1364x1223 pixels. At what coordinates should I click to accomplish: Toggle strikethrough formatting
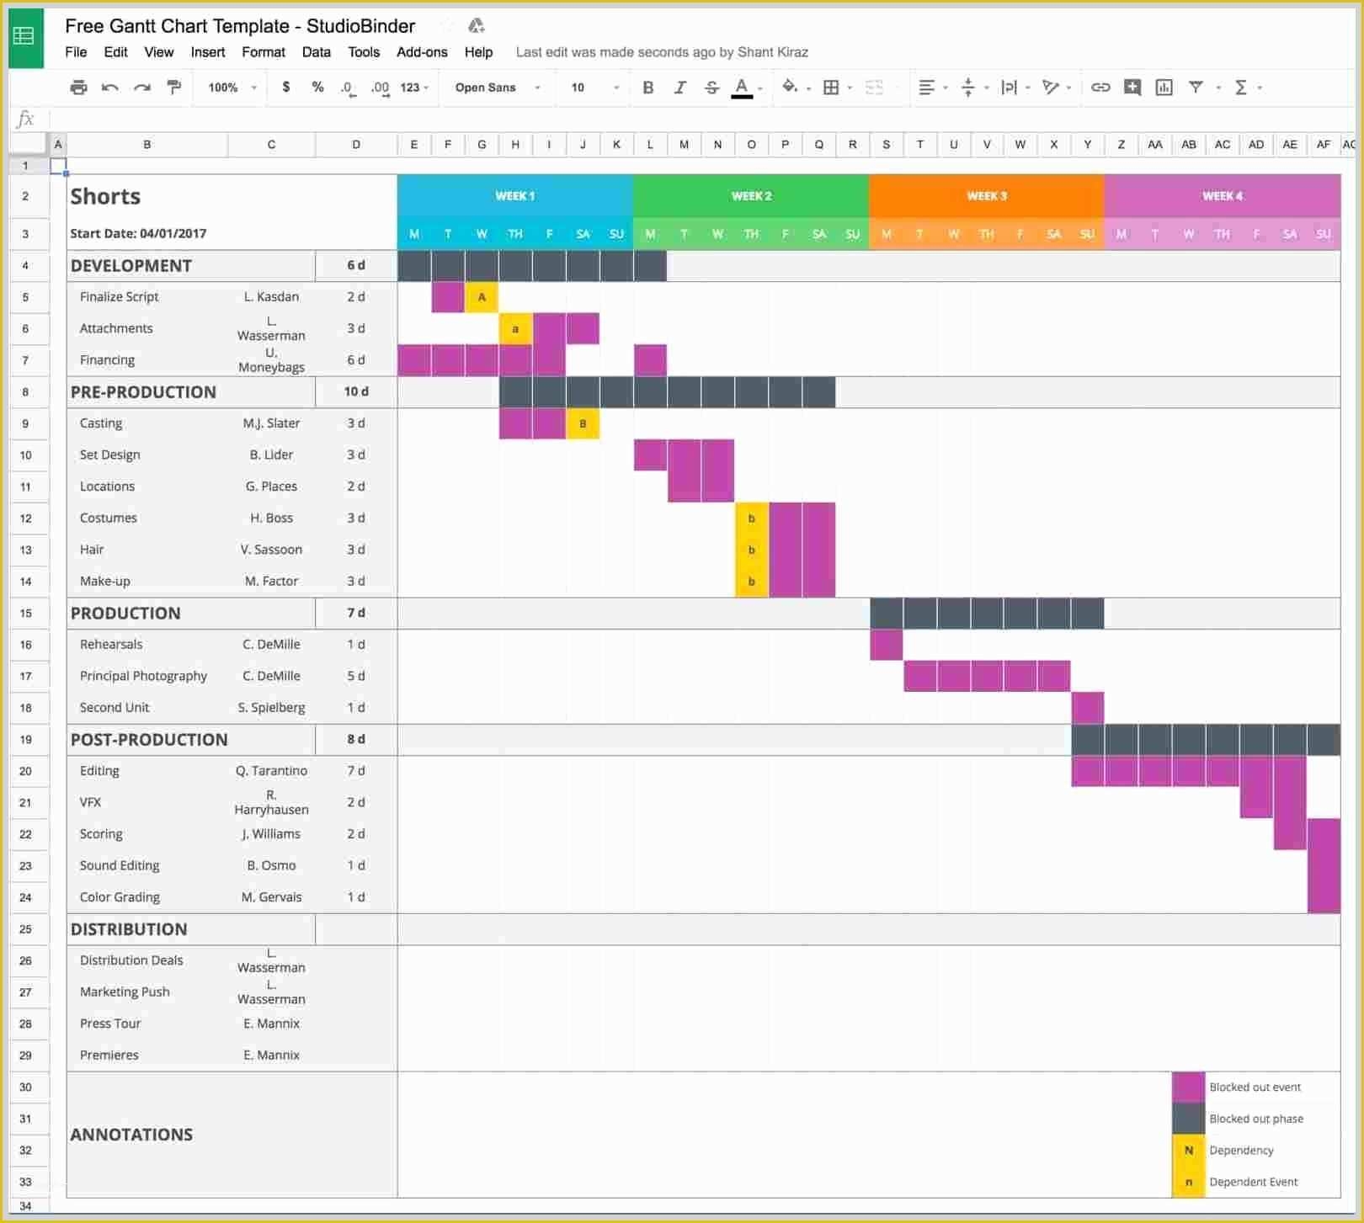pyautogui.click(x=711, y=87)
